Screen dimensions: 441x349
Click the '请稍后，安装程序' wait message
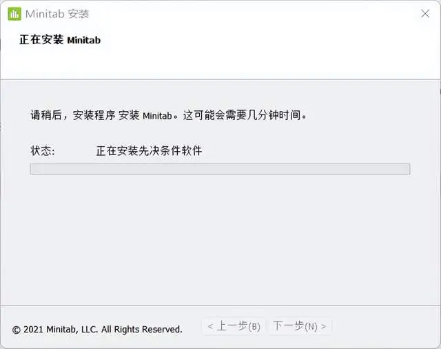73,115
